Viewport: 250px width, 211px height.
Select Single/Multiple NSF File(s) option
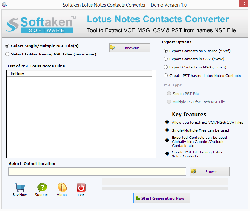coord(7,46)
